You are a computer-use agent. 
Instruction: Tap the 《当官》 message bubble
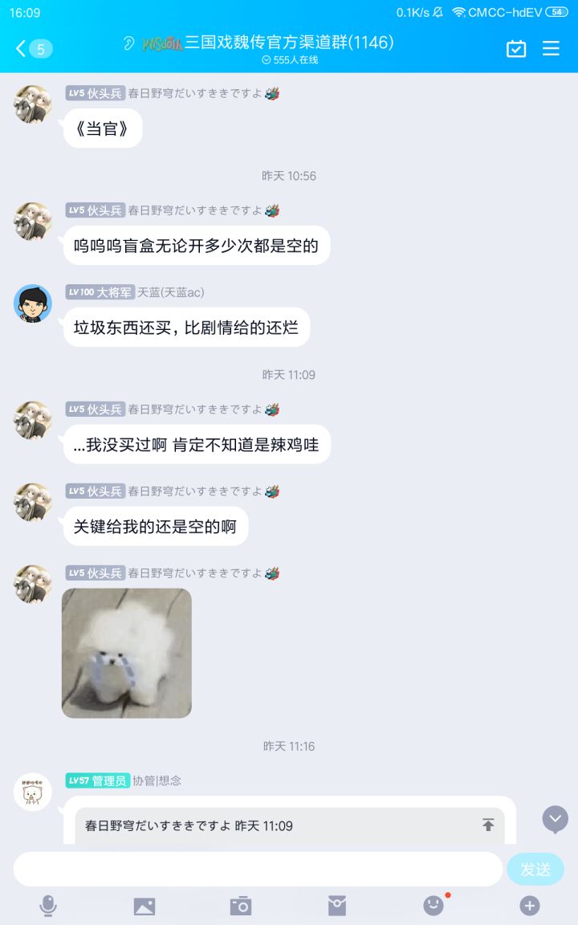coord(103,128)
